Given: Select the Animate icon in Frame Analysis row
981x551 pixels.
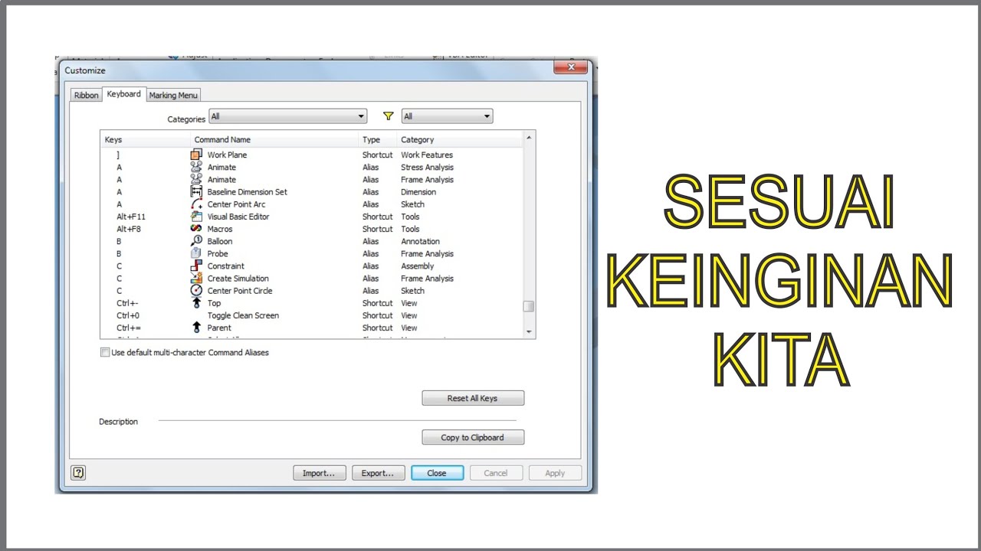Looking at the screenshot, I should [x=196, y=179].
